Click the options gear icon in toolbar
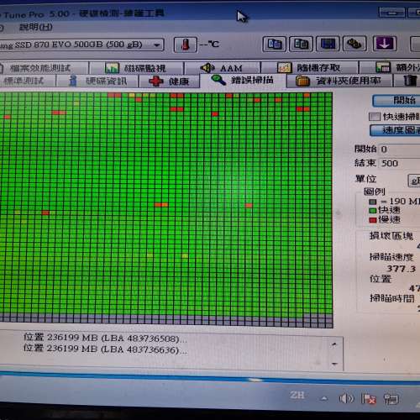420x420 pixels. (354, 44)
